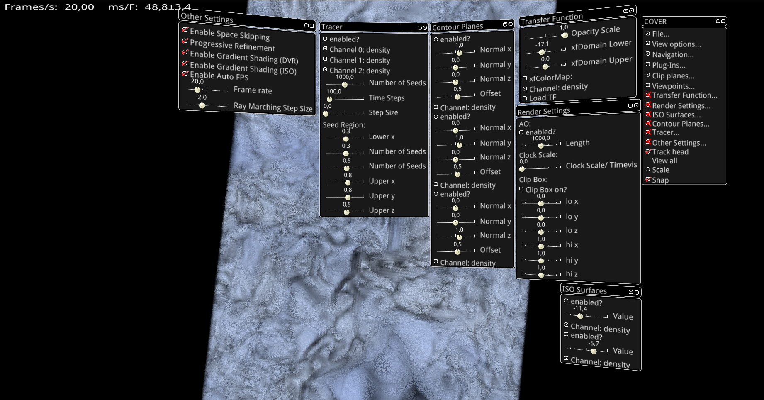Select Channel 1: density in Tracer

(x=360, y=60)
